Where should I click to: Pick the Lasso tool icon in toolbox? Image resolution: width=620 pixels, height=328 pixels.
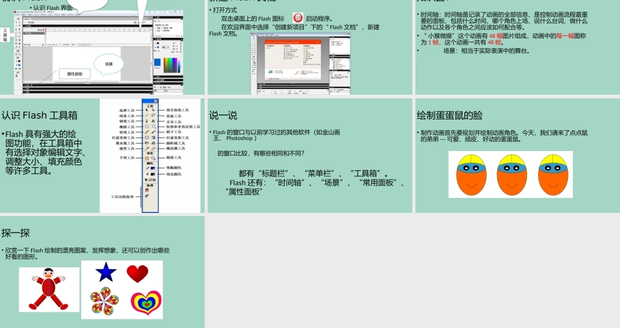click(x=153, y=116)
